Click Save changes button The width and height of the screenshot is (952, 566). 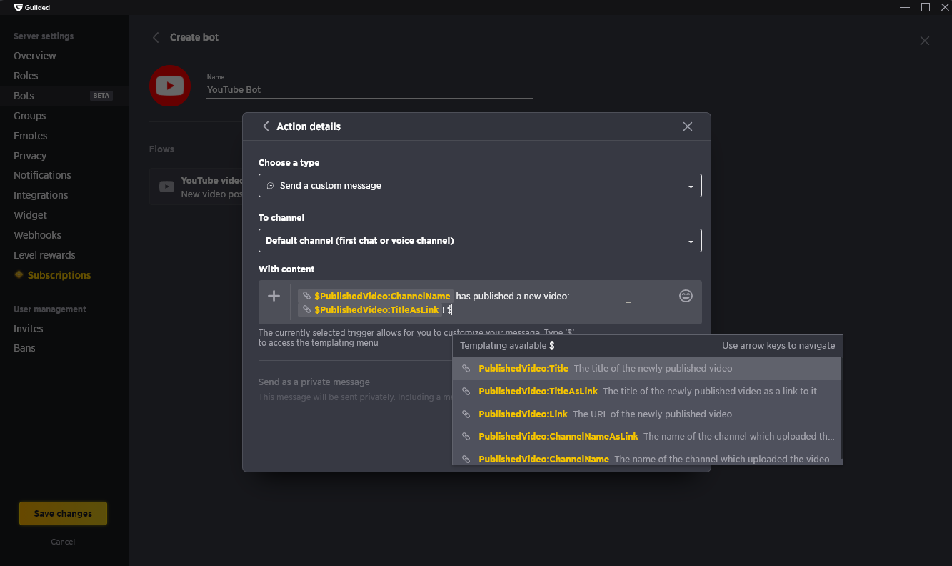coord(63,514)
